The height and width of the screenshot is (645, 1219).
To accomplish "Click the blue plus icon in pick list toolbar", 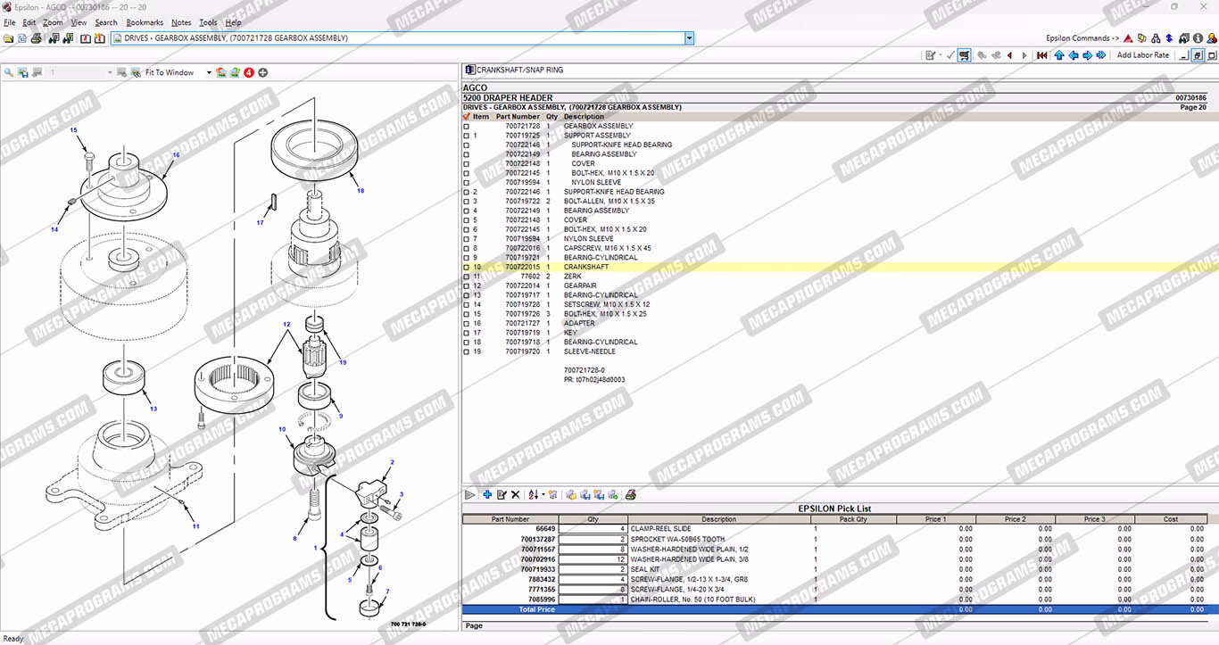I will pyautogui.click(x=487, y=494).
